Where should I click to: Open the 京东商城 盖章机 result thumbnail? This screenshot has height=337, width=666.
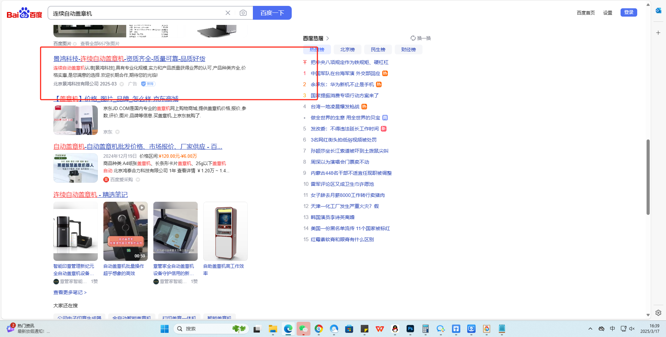tap(76, 120)
